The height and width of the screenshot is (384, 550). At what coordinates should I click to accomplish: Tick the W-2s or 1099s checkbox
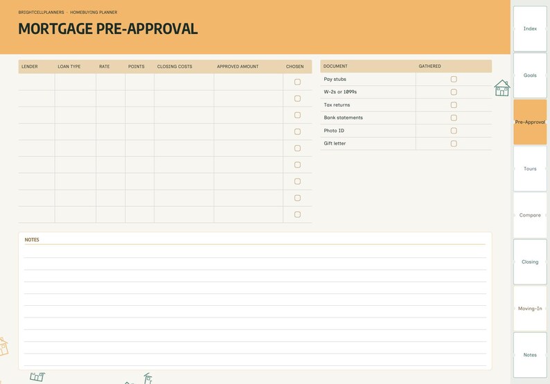coord(454,92)
